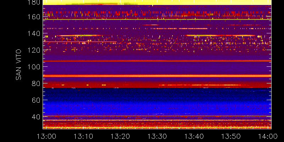Select the 13:10 time axis label
This screenshot has height=142, width=284.
83,136
